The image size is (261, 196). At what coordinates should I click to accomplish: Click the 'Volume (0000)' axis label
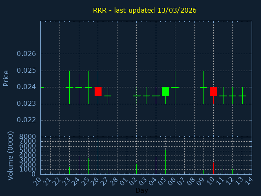pyautogui.click(x=11, y=156)
